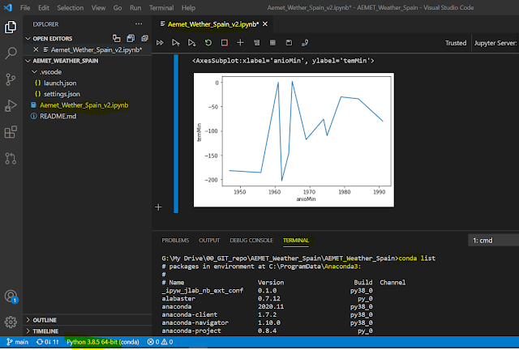
Task: Clear all cell outputs icon
Action: tap(256, 43)
